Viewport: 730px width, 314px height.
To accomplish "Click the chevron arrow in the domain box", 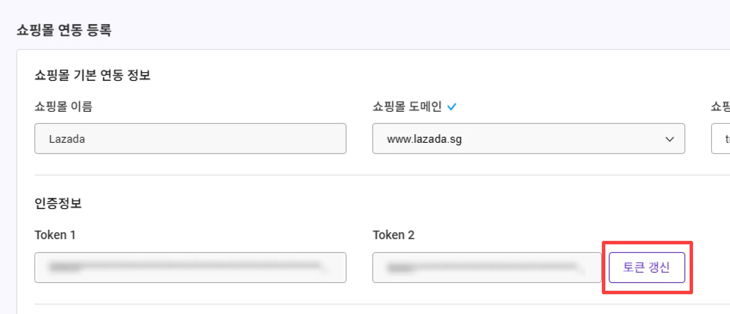I will click(669, 139).
